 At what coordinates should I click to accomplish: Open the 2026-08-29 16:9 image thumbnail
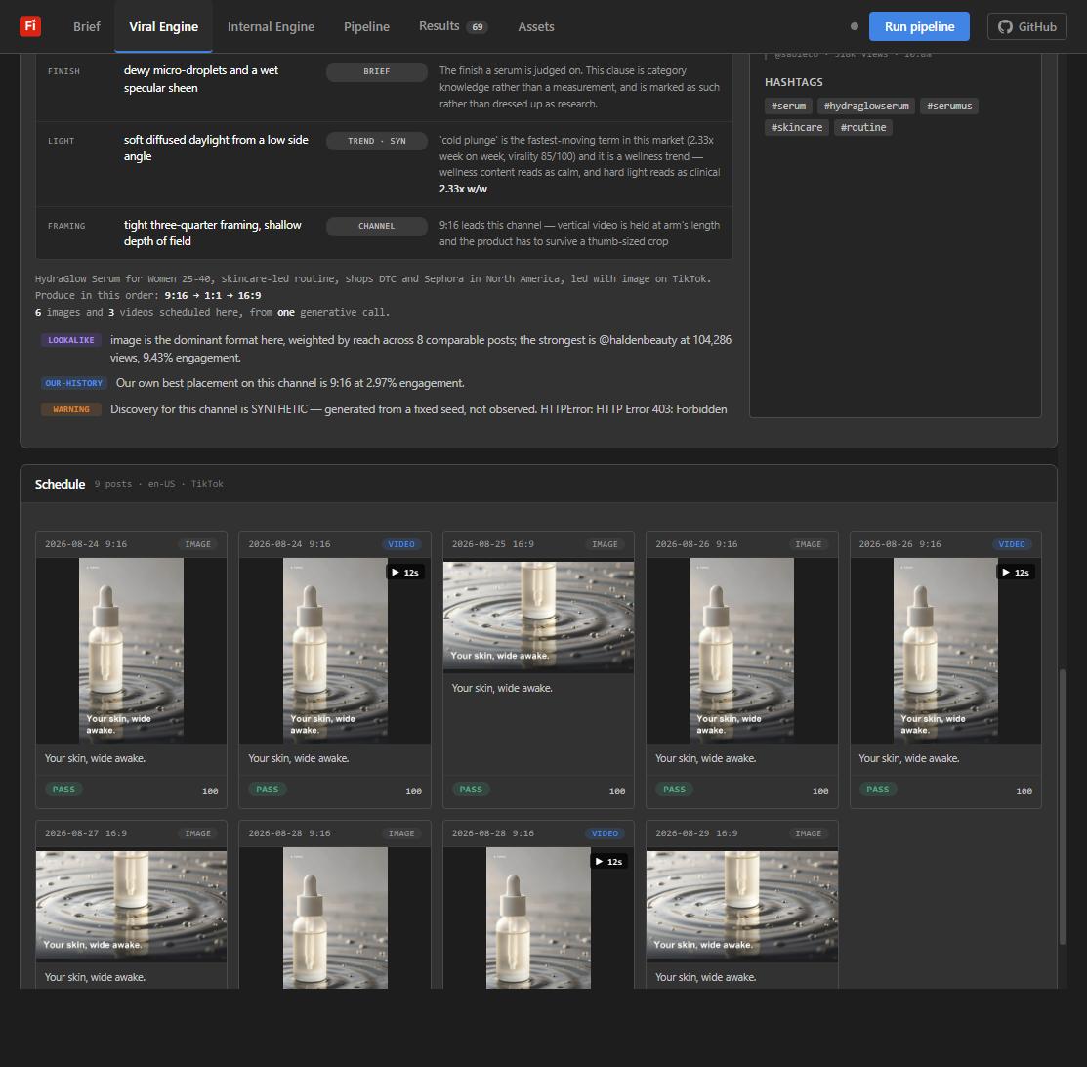click(x=742, y=906)
